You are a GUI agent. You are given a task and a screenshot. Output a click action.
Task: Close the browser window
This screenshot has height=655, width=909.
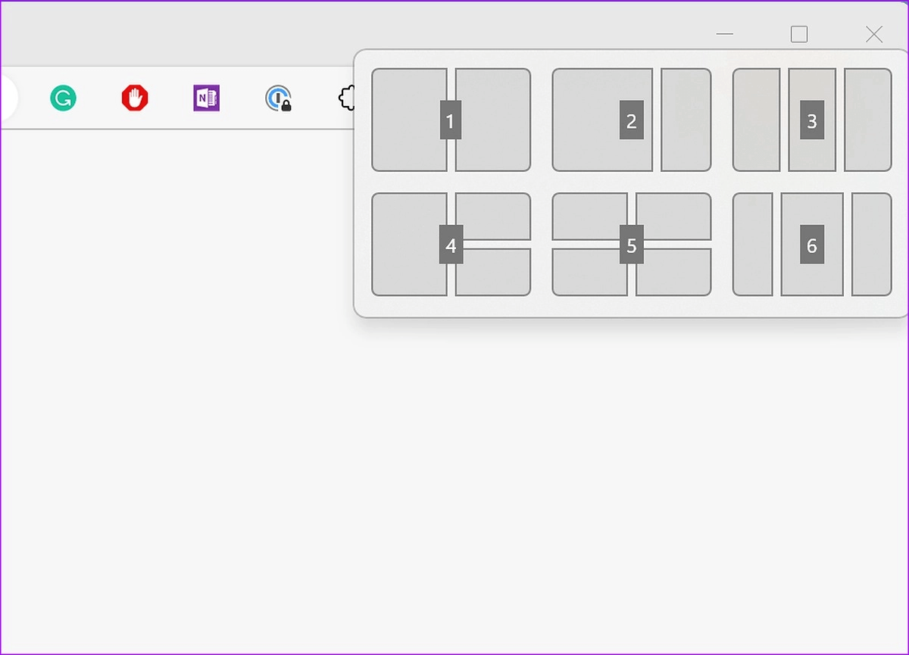[x=873, y=34]
